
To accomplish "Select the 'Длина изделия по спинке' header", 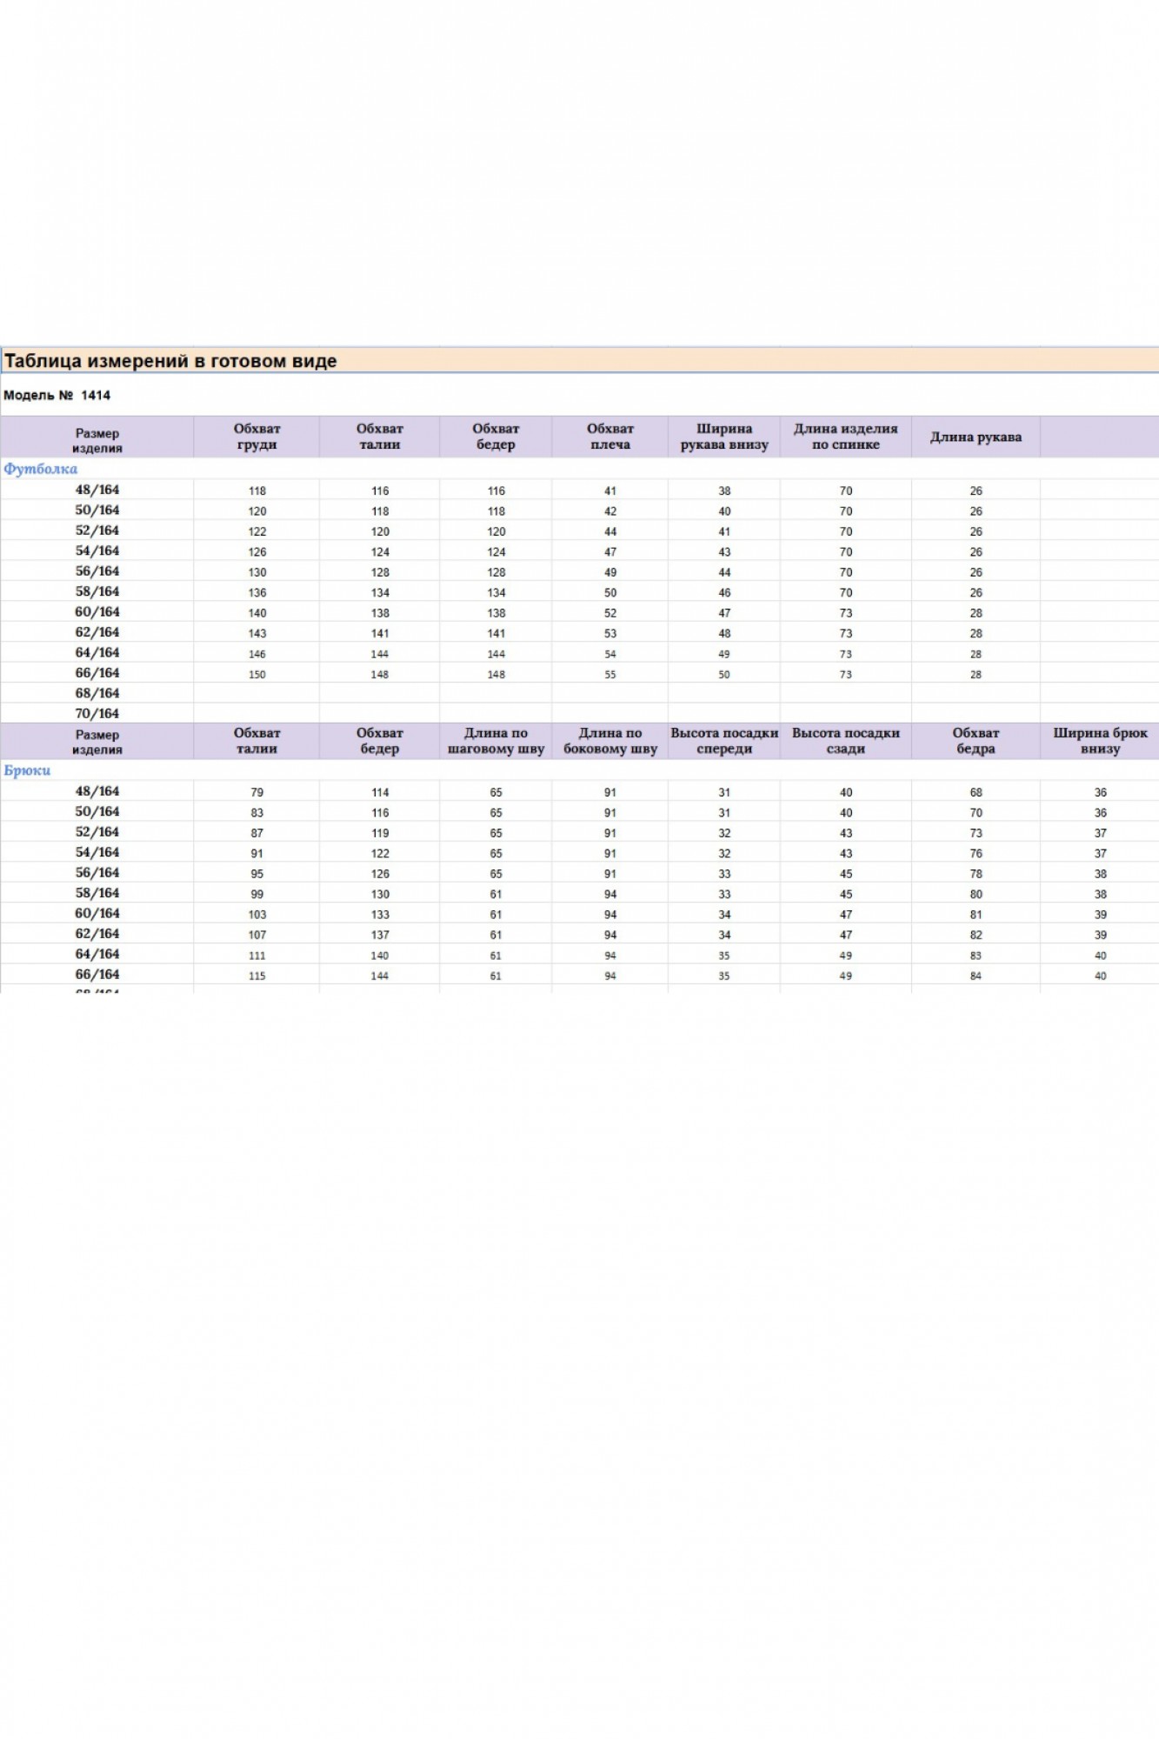I will (x=845, y=436).
